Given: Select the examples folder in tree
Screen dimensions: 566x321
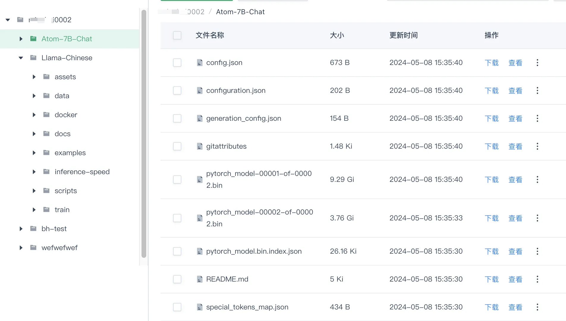Looking at the screenshot, I should pyautogui.click(x=70, y=153).
